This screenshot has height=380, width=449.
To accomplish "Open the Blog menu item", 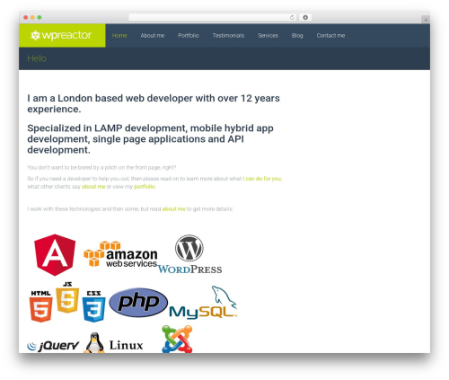I will (x=297, y=35).
